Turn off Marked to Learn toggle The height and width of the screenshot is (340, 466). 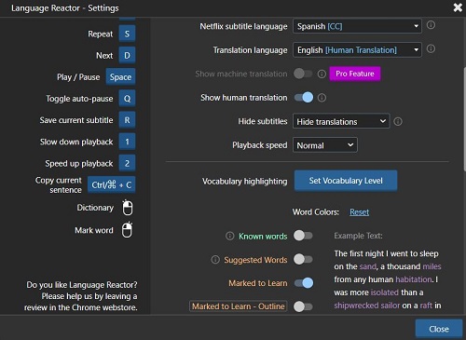[x=304, y=283]
